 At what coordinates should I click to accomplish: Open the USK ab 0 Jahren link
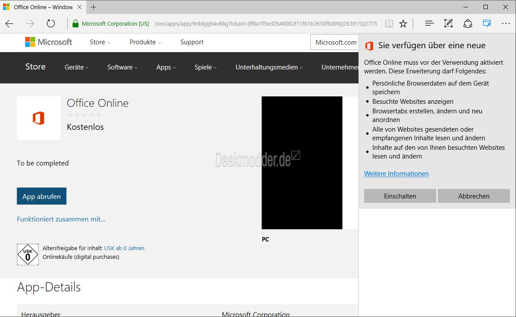click(x=124, y=248)
